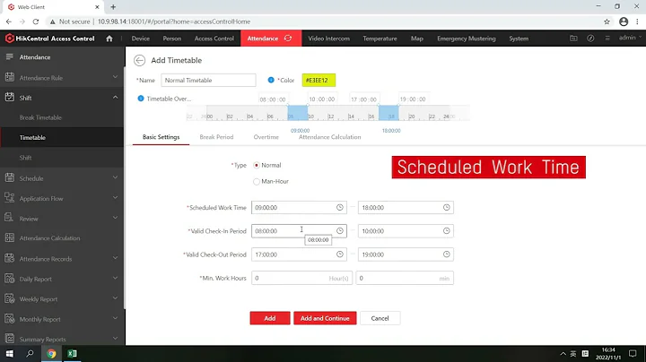The height and width of the screenshot is (362, 646).
Task: Open Excel from the Windows taskbar
Action: pos(72,354)
